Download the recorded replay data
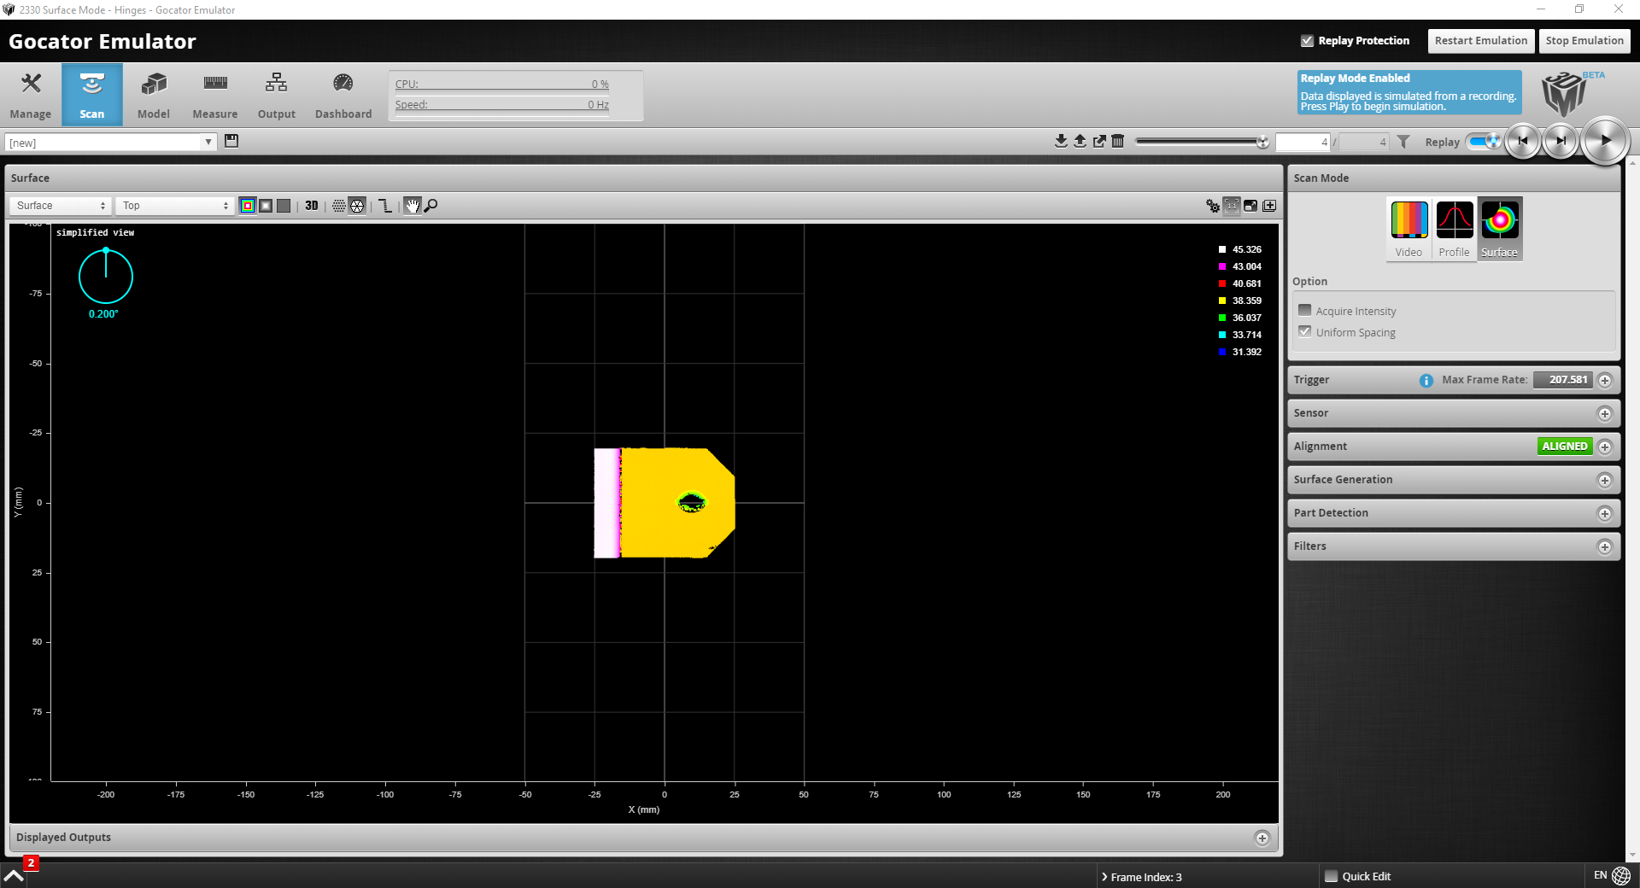 [x=1061, y=141]
